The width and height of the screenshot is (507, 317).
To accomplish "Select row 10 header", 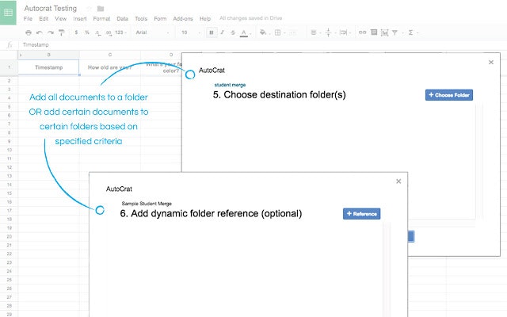I will click(9, 150).
